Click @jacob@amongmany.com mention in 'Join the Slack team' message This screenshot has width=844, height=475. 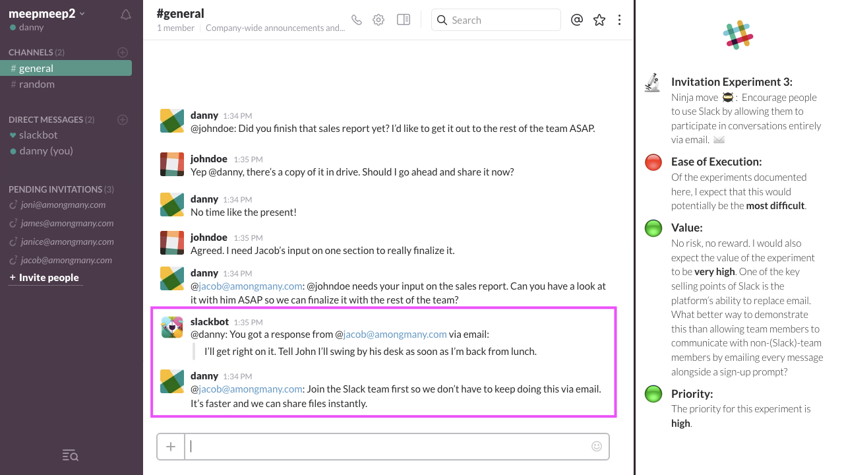tap(247, 389)
